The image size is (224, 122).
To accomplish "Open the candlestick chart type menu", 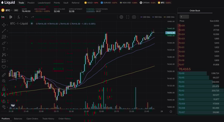I will (11, 17).
